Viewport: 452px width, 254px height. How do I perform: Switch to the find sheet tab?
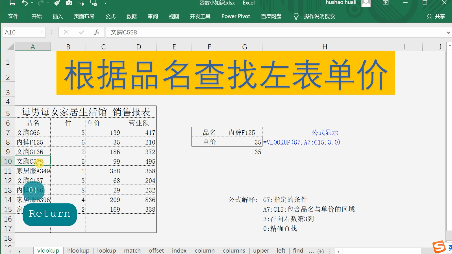298,250
